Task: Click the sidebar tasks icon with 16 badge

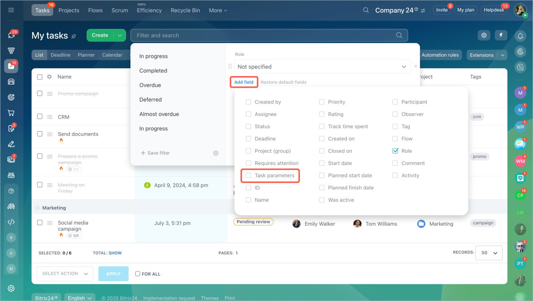Action: [11, 66]
